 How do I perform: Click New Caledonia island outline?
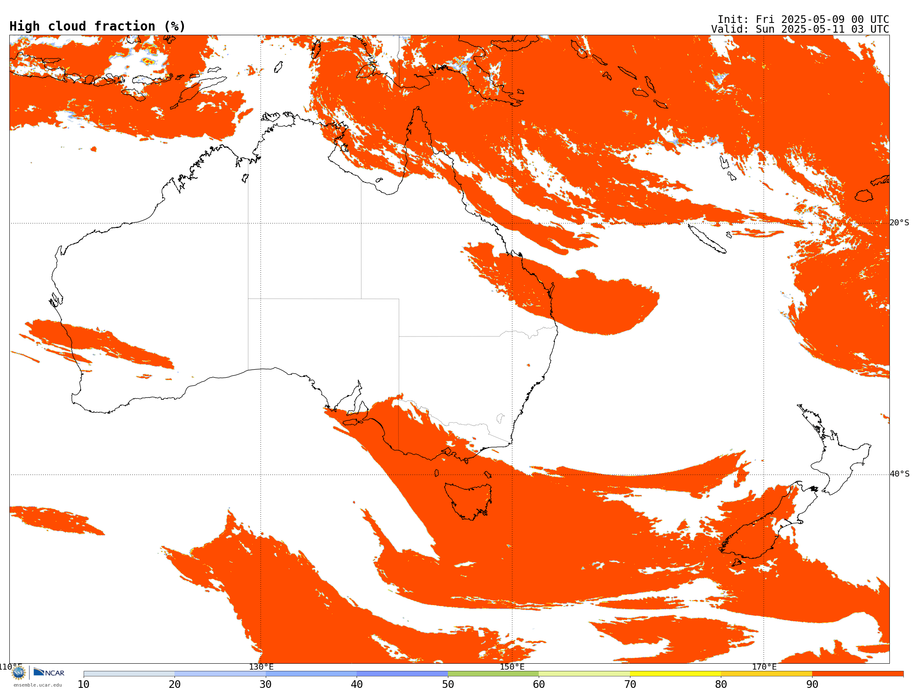coord(706,239)
